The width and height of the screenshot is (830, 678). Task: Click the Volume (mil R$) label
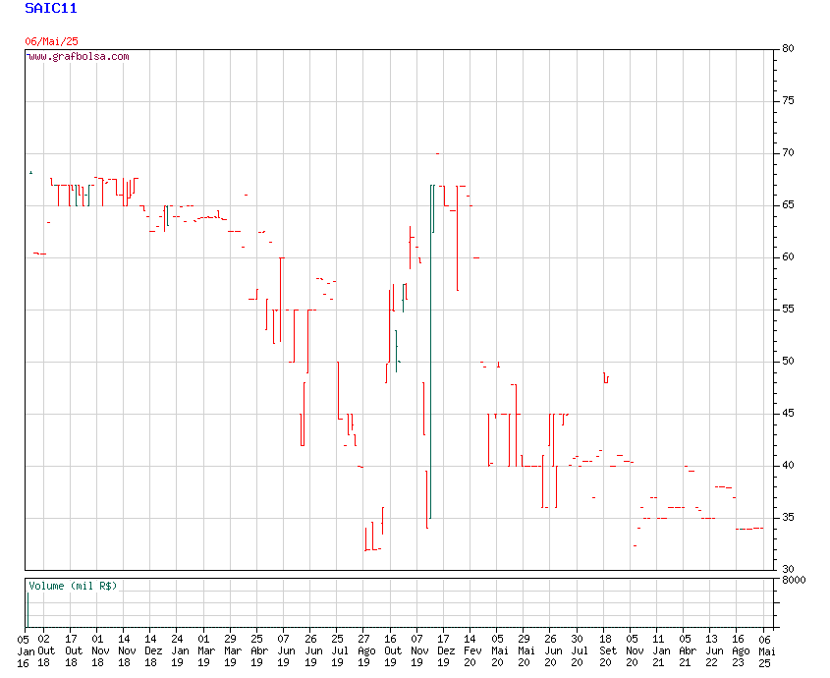tap(73, 586)
